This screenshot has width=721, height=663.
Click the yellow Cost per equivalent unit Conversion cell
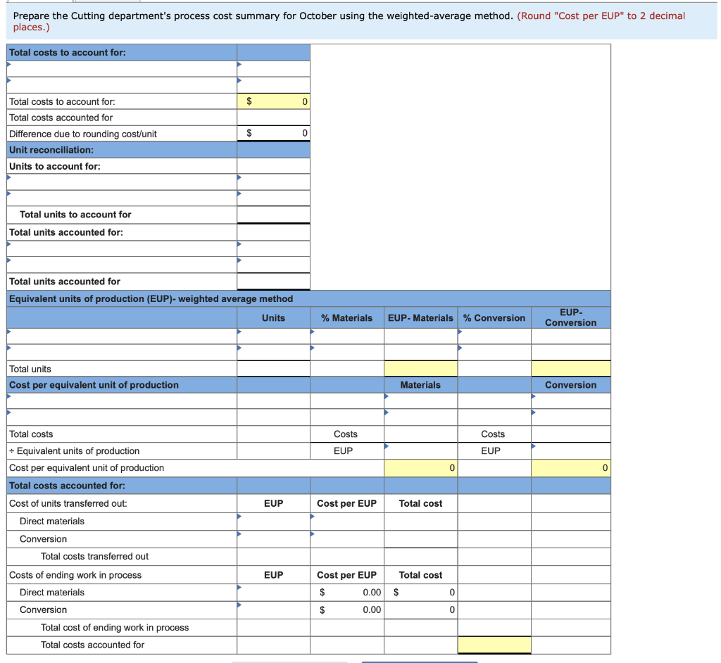tap(570, 467)
